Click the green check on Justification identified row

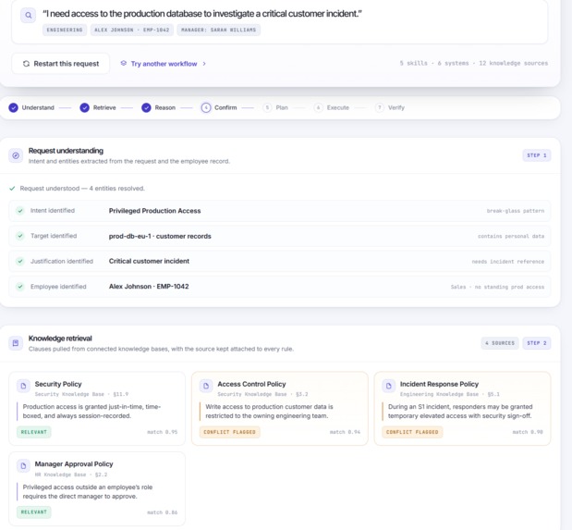[20, 261]
